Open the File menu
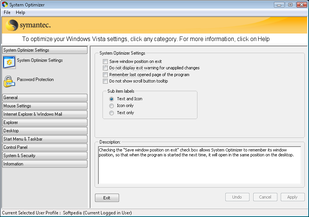Viewport: 309px width, 217px height. pyautogui.click(x=7, y=12)
